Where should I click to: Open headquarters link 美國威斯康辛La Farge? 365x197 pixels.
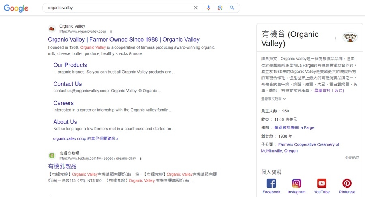pos(294,127)
